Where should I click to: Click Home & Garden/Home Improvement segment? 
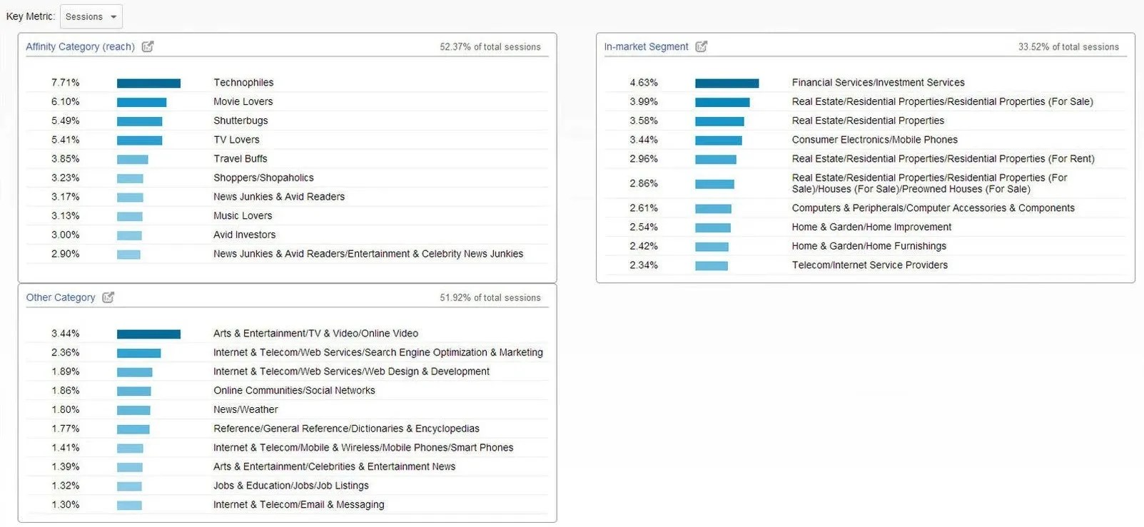871,227
